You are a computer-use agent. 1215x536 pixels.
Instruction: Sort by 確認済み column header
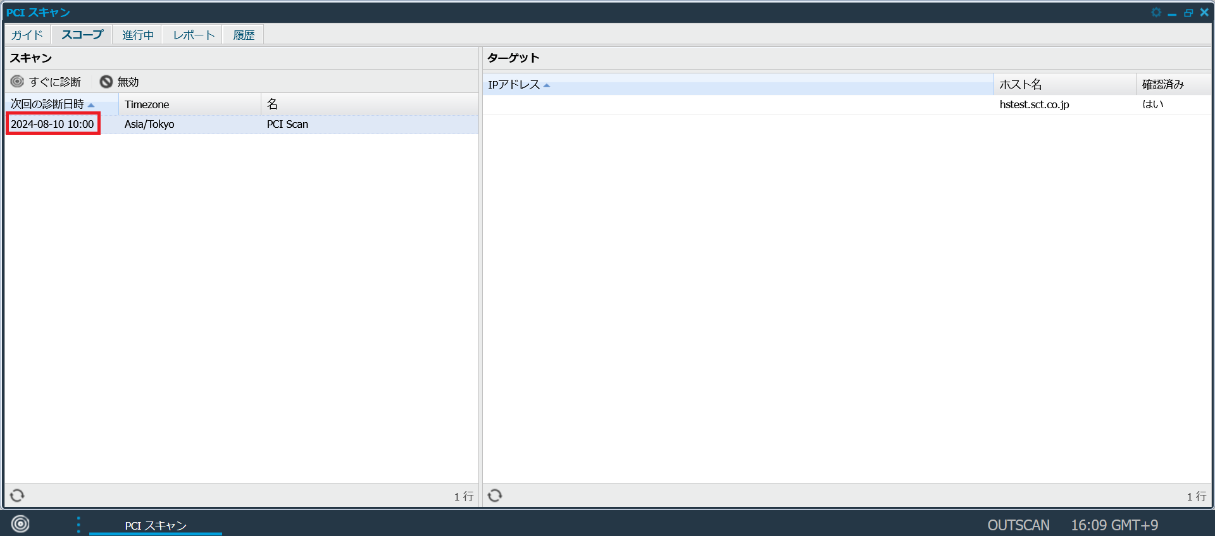[1174, 85]
